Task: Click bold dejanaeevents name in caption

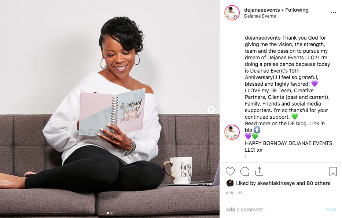Action: coord(262,38)
